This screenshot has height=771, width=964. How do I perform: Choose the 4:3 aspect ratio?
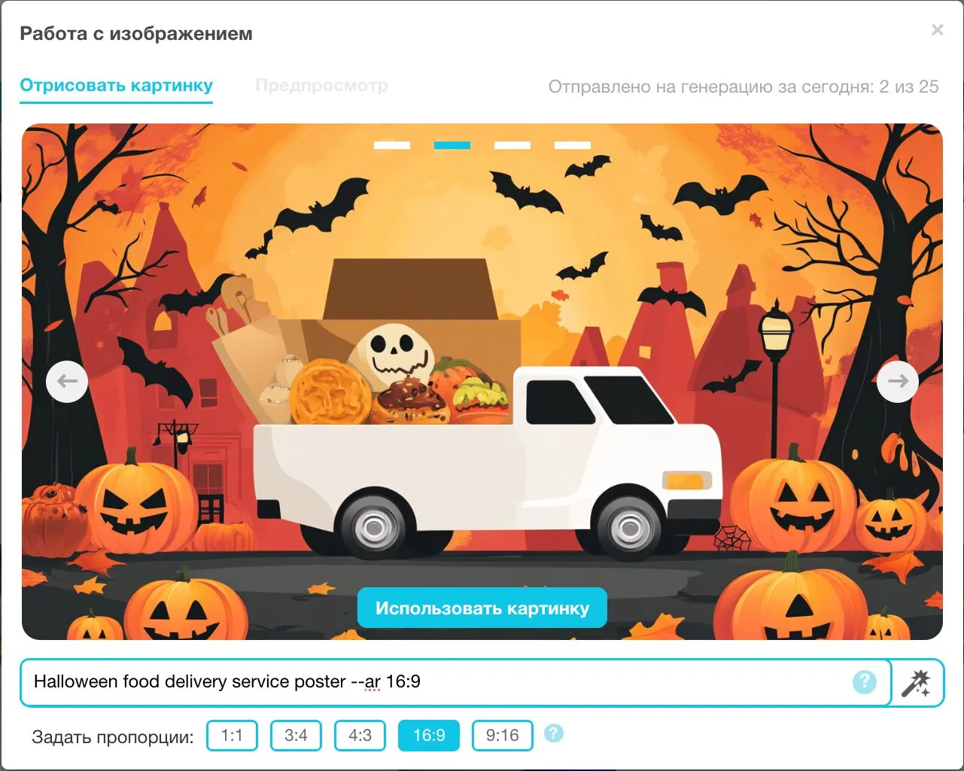tap(360, 736)
